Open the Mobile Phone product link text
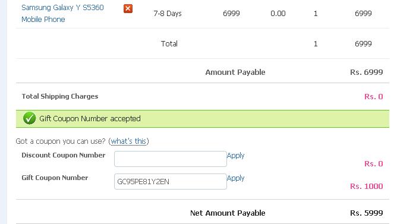 pos(43,19)
